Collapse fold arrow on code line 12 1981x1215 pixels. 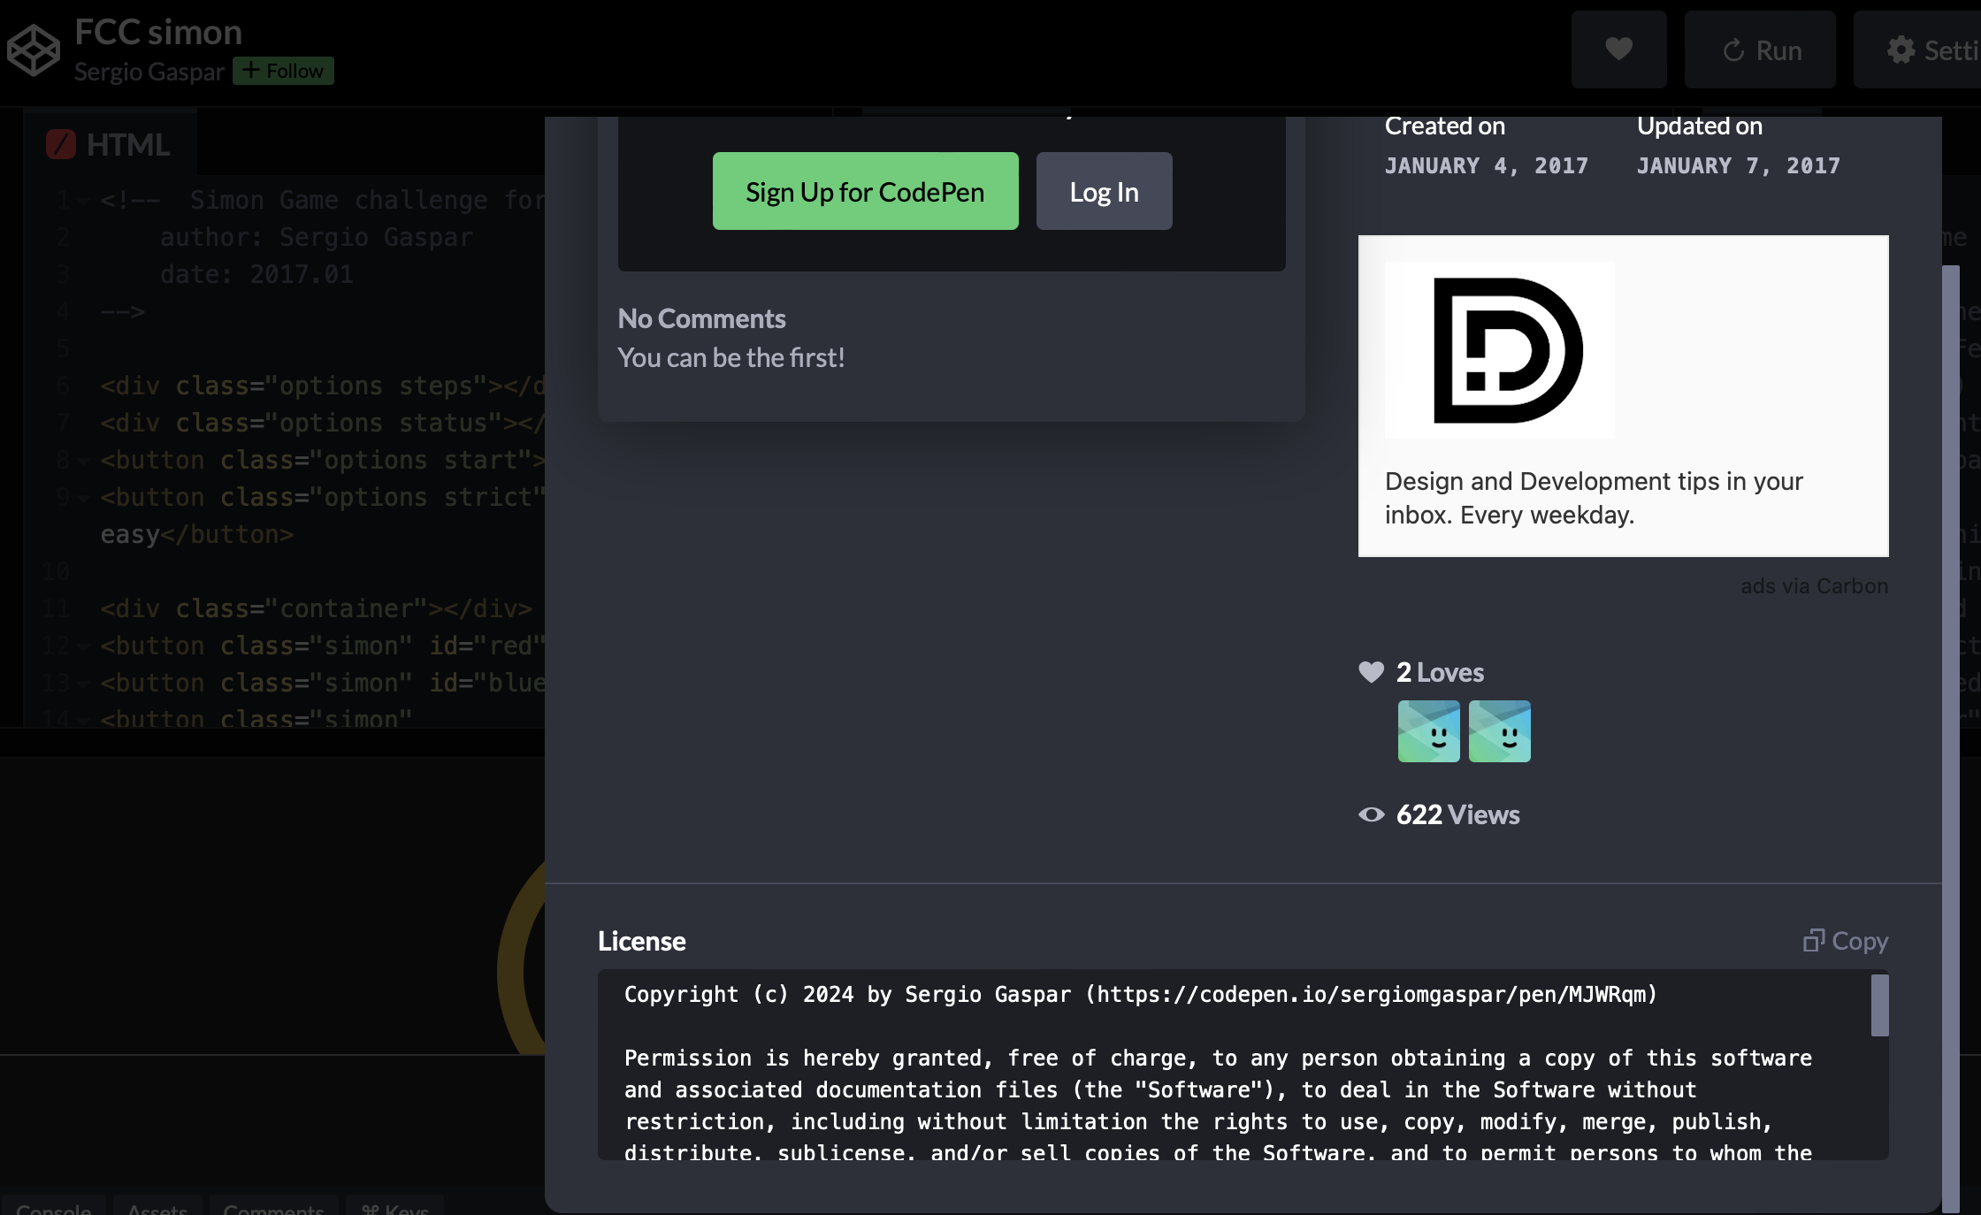pos(83,646)
